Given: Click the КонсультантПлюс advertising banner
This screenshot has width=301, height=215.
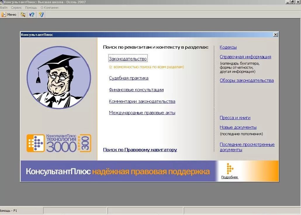Looking at the screenshot, I should point(117,171).
